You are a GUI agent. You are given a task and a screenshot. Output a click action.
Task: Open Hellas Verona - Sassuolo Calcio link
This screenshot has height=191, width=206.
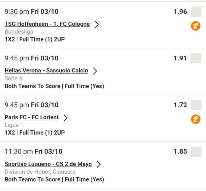pos(46,70)
